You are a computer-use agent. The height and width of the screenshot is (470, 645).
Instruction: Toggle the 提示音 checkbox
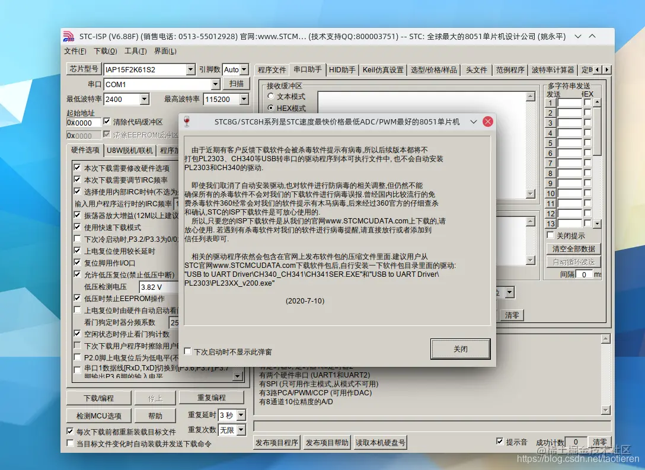[x=500, y=441]
